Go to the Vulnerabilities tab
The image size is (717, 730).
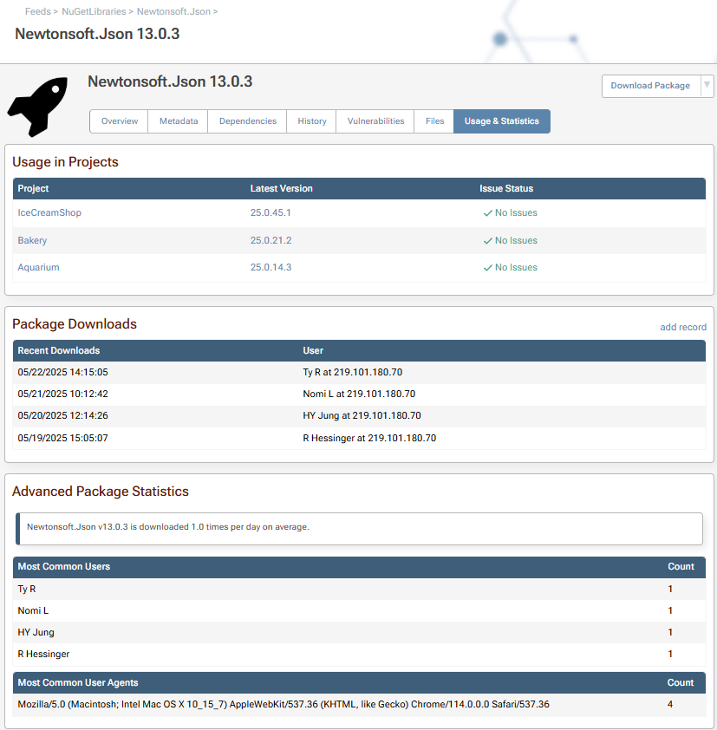(375, 121)
